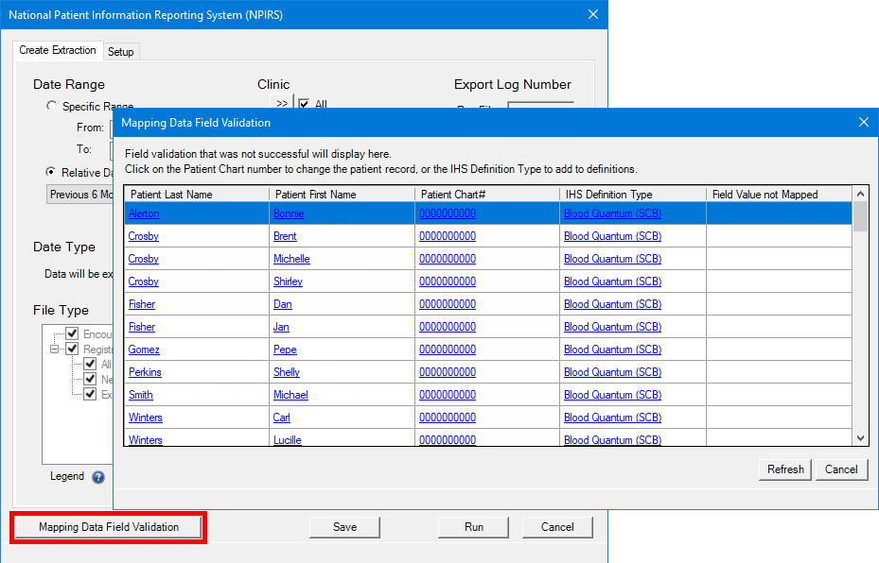879x563 pixels.
Task: Toggle the Registration file type checkbox
Action: 72,349
